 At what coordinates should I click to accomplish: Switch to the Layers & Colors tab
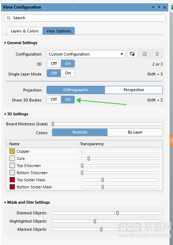click(x=25, y=31)
